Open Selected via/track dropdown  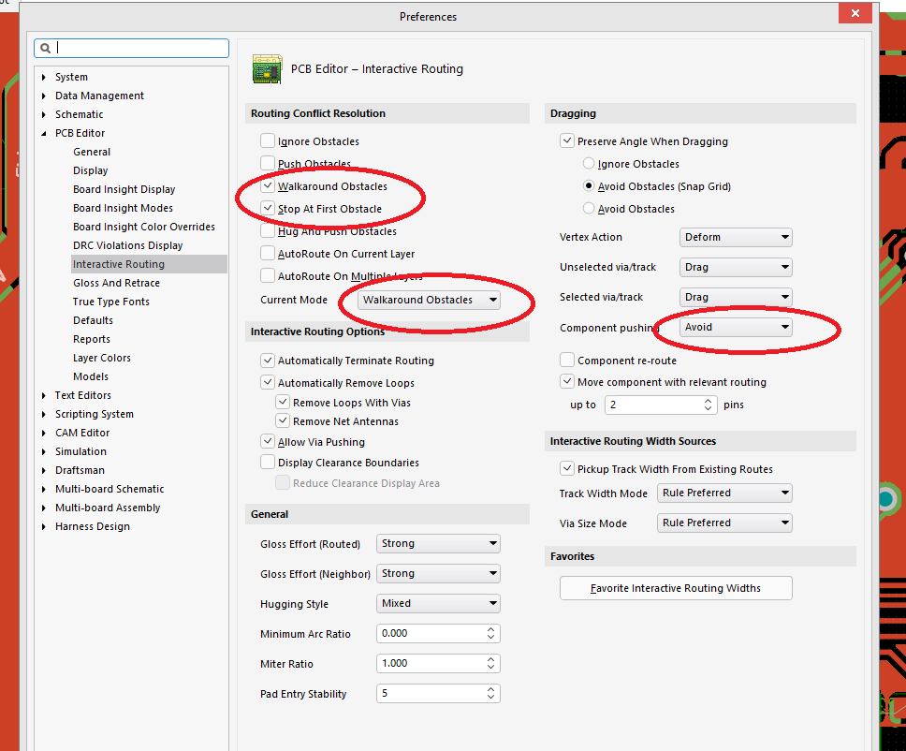(736, 297)
